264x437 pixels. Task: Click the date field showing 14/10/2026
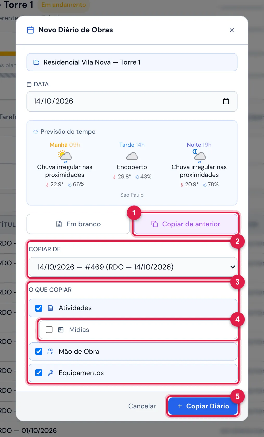point(132,101)
